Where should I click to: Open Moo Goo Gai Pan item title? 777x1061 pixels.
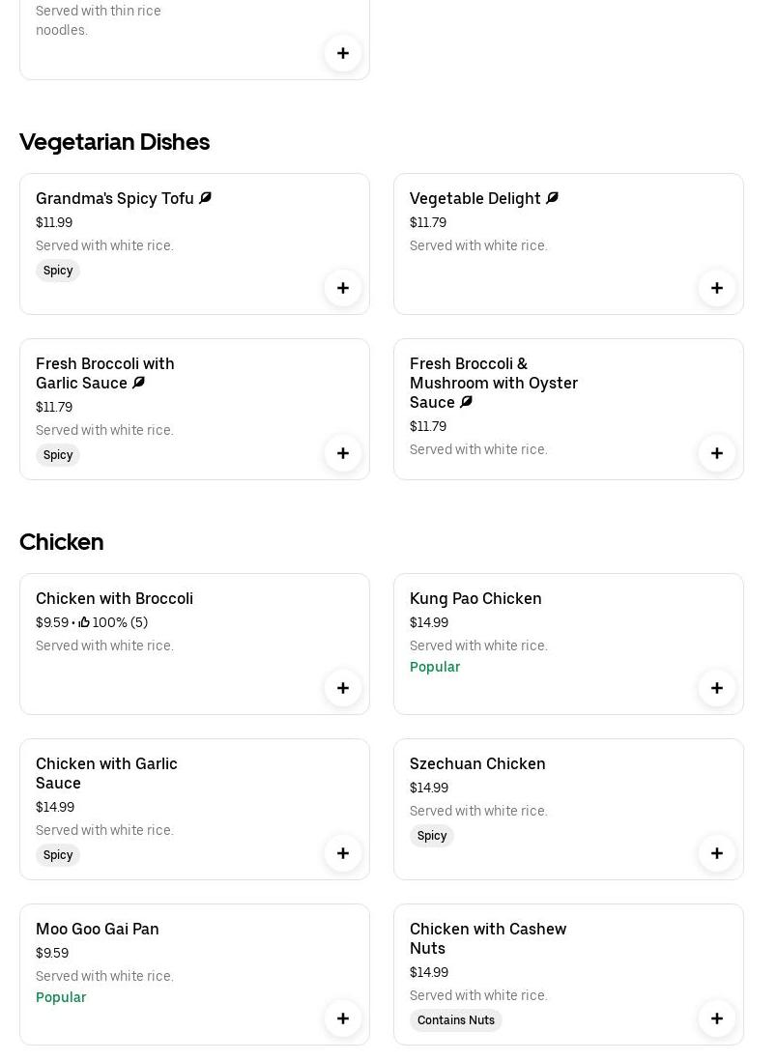pyautogui.click(x=98, y=930)
